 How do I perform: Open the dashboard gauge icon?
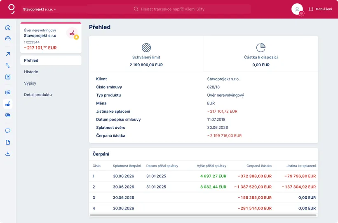(8, 39)
